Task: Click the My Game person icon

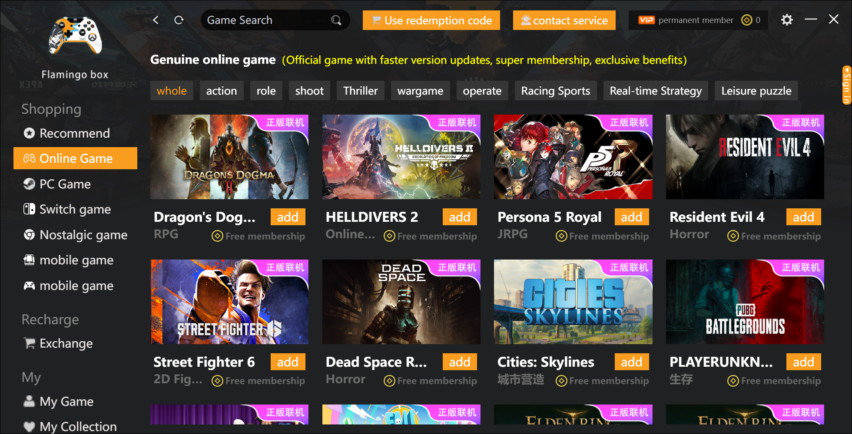Action: (29, 401)
